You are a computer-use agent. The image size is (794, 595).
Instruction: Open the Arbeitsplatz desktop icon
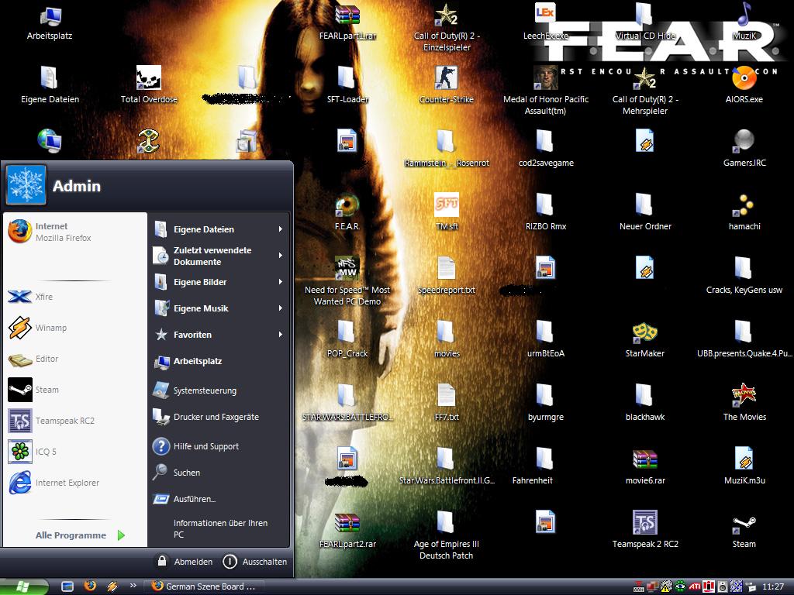click(50, 24)
